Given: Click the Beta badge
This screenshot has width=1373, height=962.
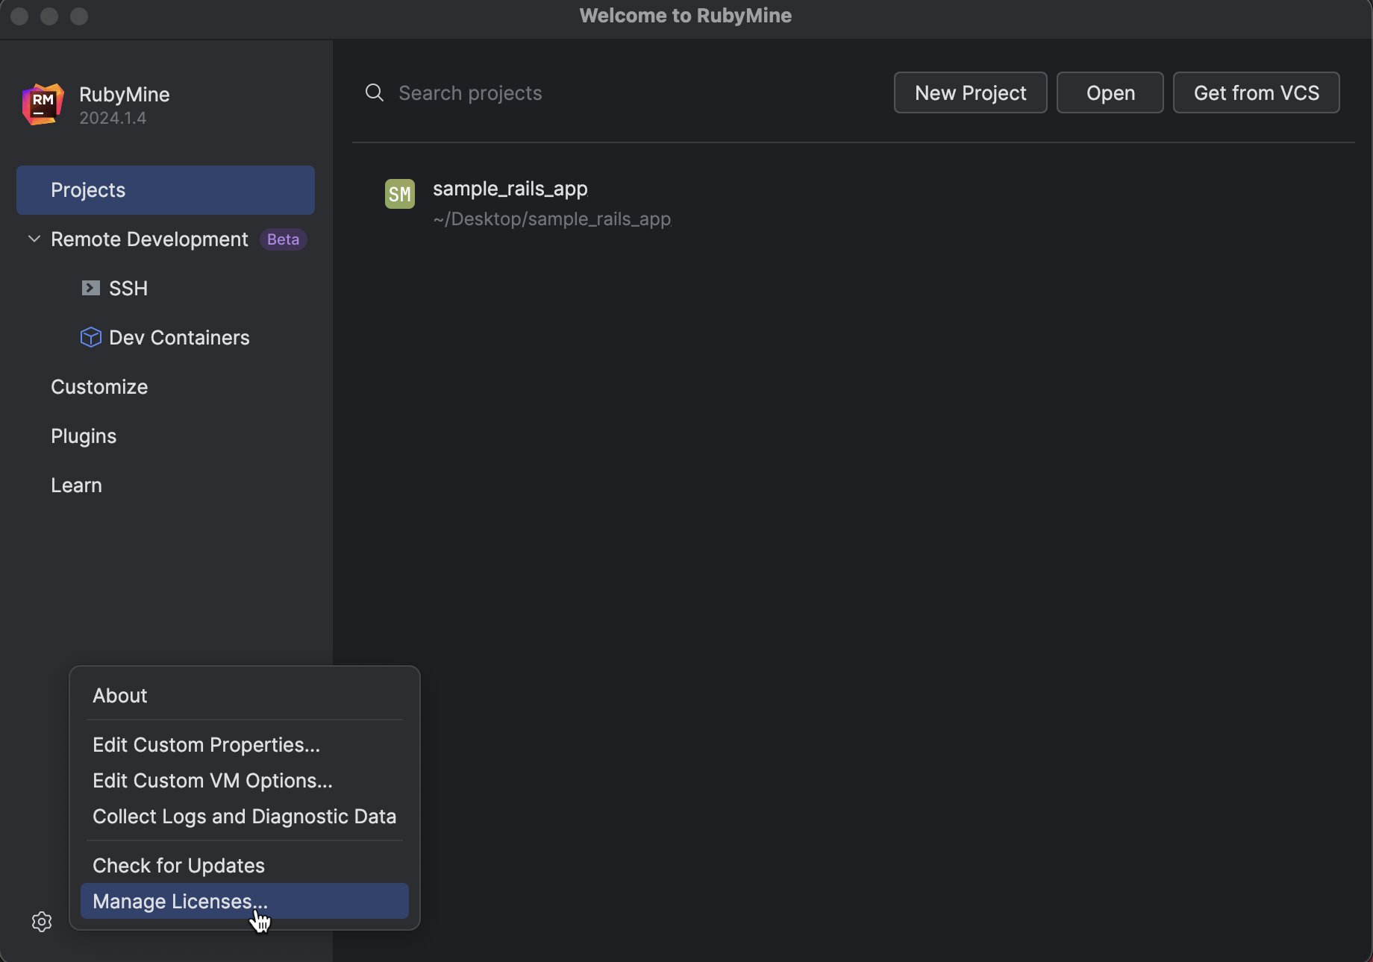Looking at the screenshot, I should (283, 239).
